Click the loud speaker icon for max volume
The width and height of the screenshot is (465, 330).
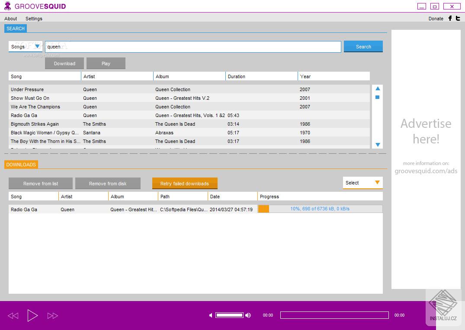(248, 315)
